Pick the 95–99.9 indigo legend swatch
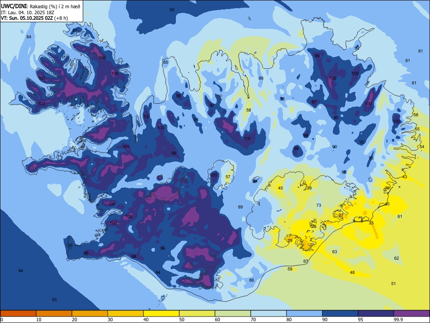The height and width of the screenshot is (323, 430). [x=376, y=314]
